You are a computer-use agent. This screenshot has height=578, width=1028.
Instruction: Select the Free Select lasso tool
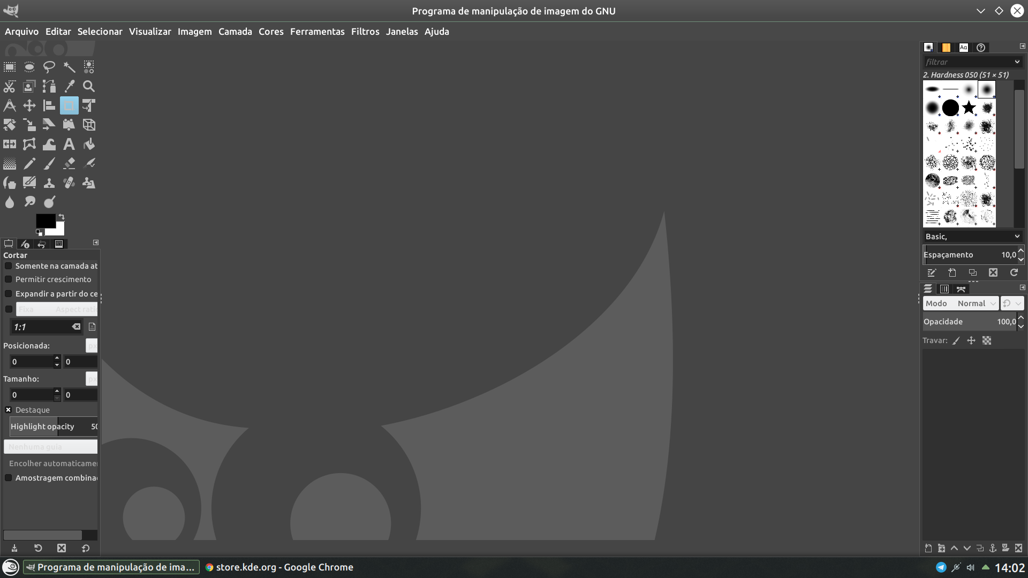49,67
